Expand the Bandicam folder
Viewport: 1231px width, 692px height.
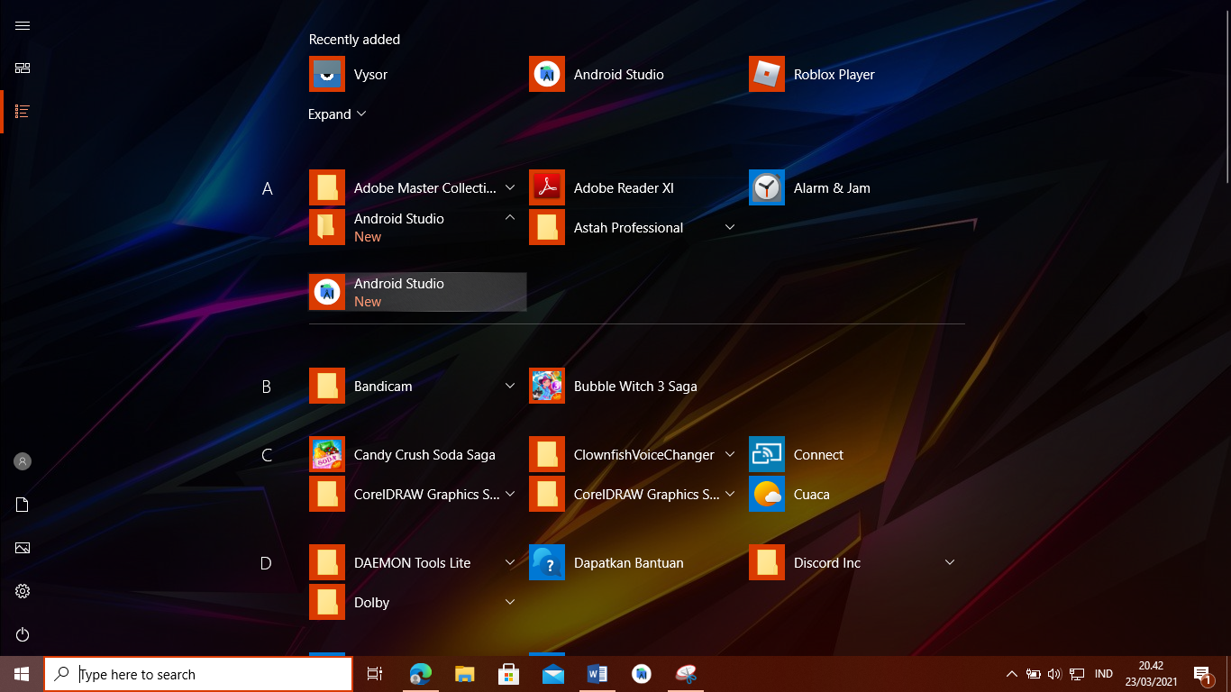pos(510,386)
